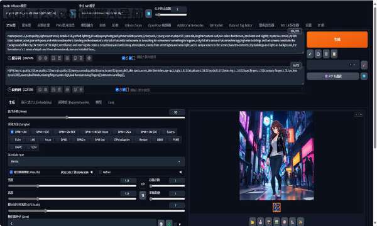Screen dimensions: 377x226
Task: Open the Additional Networks tab
Action: (x=190, y=25)
